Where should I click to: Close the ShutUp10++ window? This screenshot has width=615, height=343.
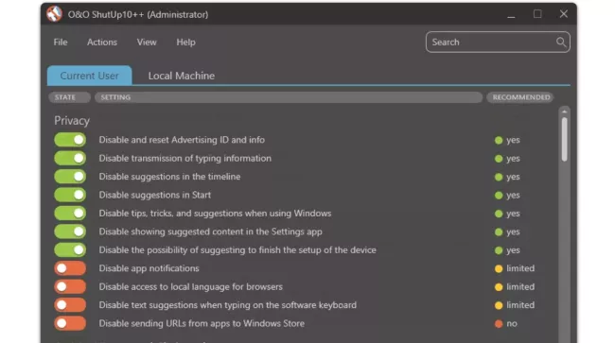pyautogui.click(x=564, y=14)
